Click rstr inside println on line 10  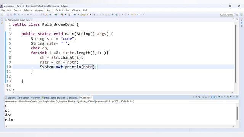pyautogui.click(x=88, y=67)
